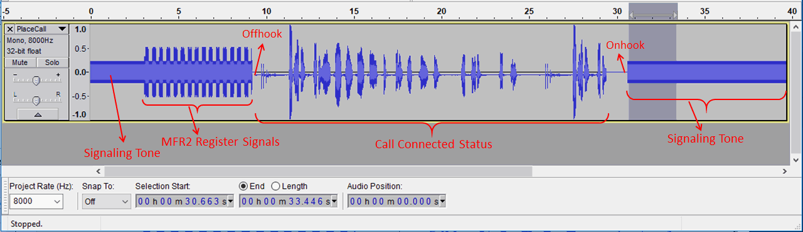
Task: Mute the PlaceCall track
Action: [x=20, y=63]
